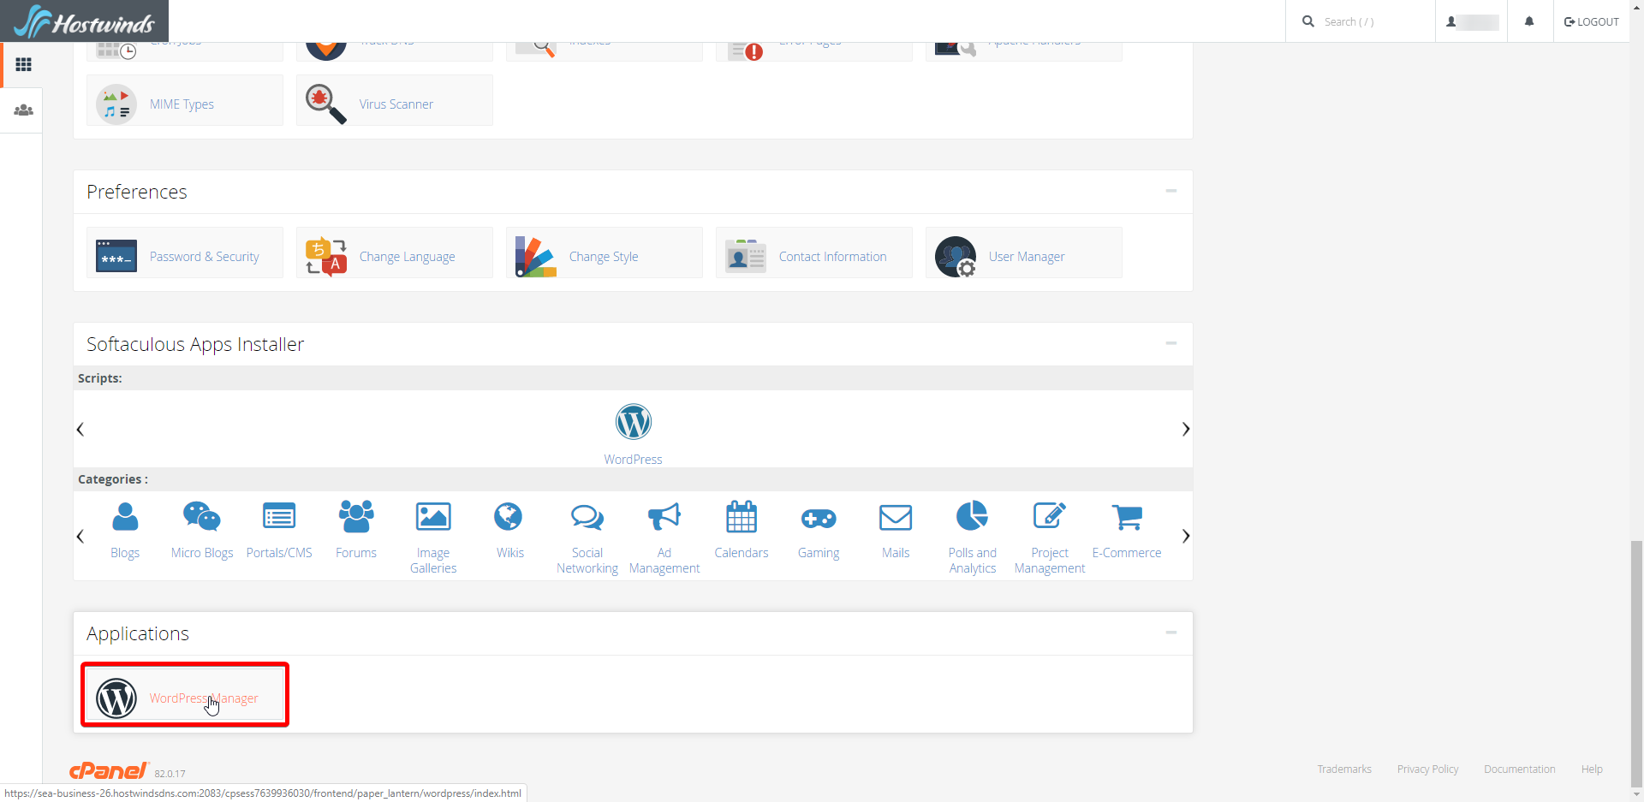Click the Preferences section heading
The width and height of the screenshot is (1644, 802).
click(x=137, y=192)
